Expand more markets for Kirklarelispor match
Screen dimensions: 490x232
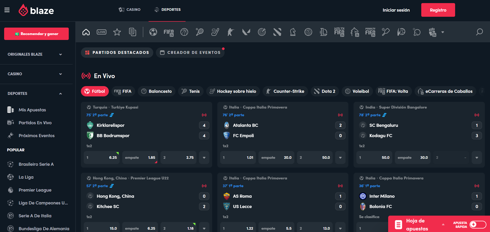pos(204,158)
